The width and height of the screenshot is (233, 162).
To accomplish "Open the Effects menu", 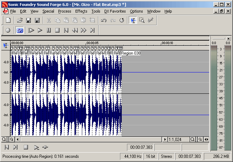I will [81, 11].
